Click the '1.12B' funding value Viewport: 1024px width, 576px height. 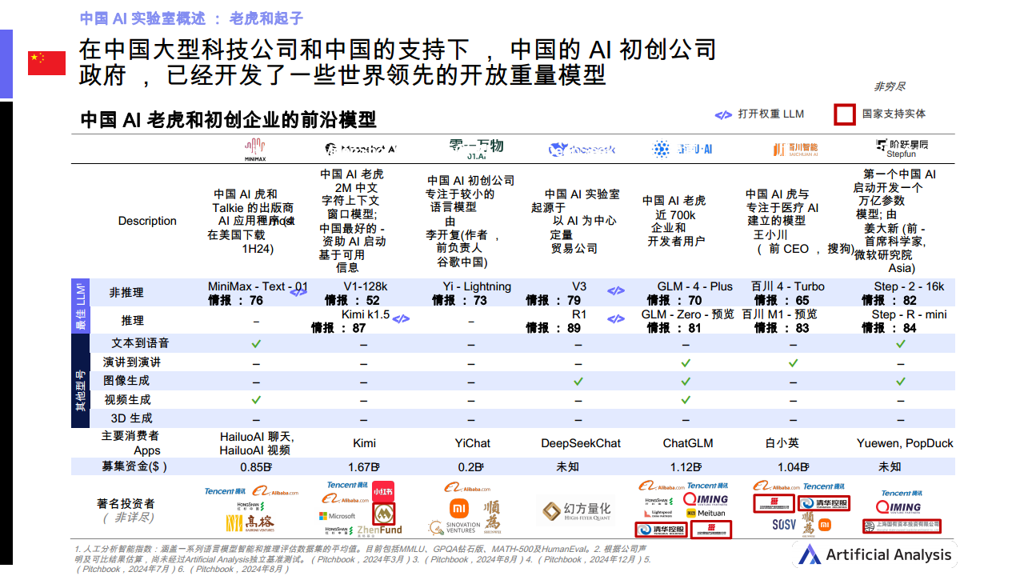[x=686, y=466]
